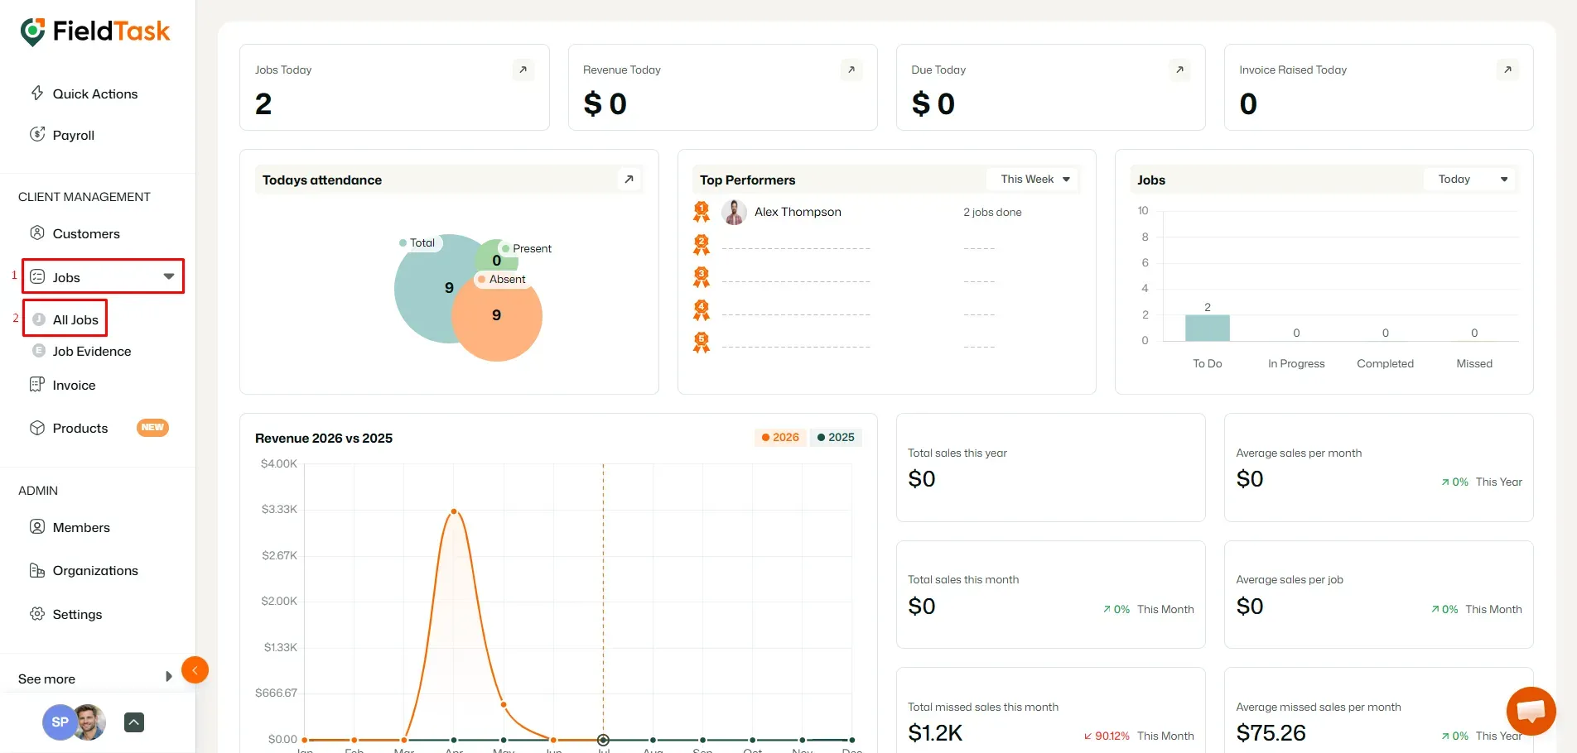Click Alex Thompson name

[x=798, y=212]
